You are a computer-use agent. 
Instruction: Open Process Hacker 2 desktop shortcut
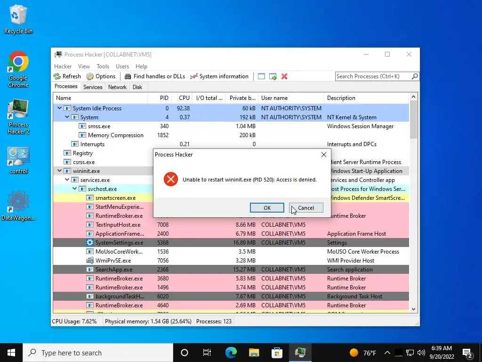[x=18, y=117]
